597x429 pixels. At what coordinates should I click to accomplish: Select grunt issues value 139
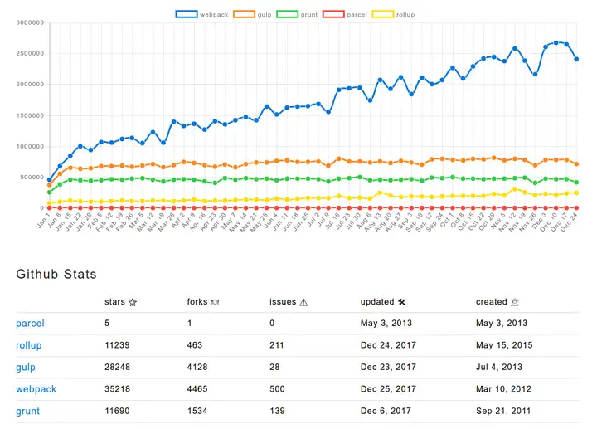[x=277, y=411]
